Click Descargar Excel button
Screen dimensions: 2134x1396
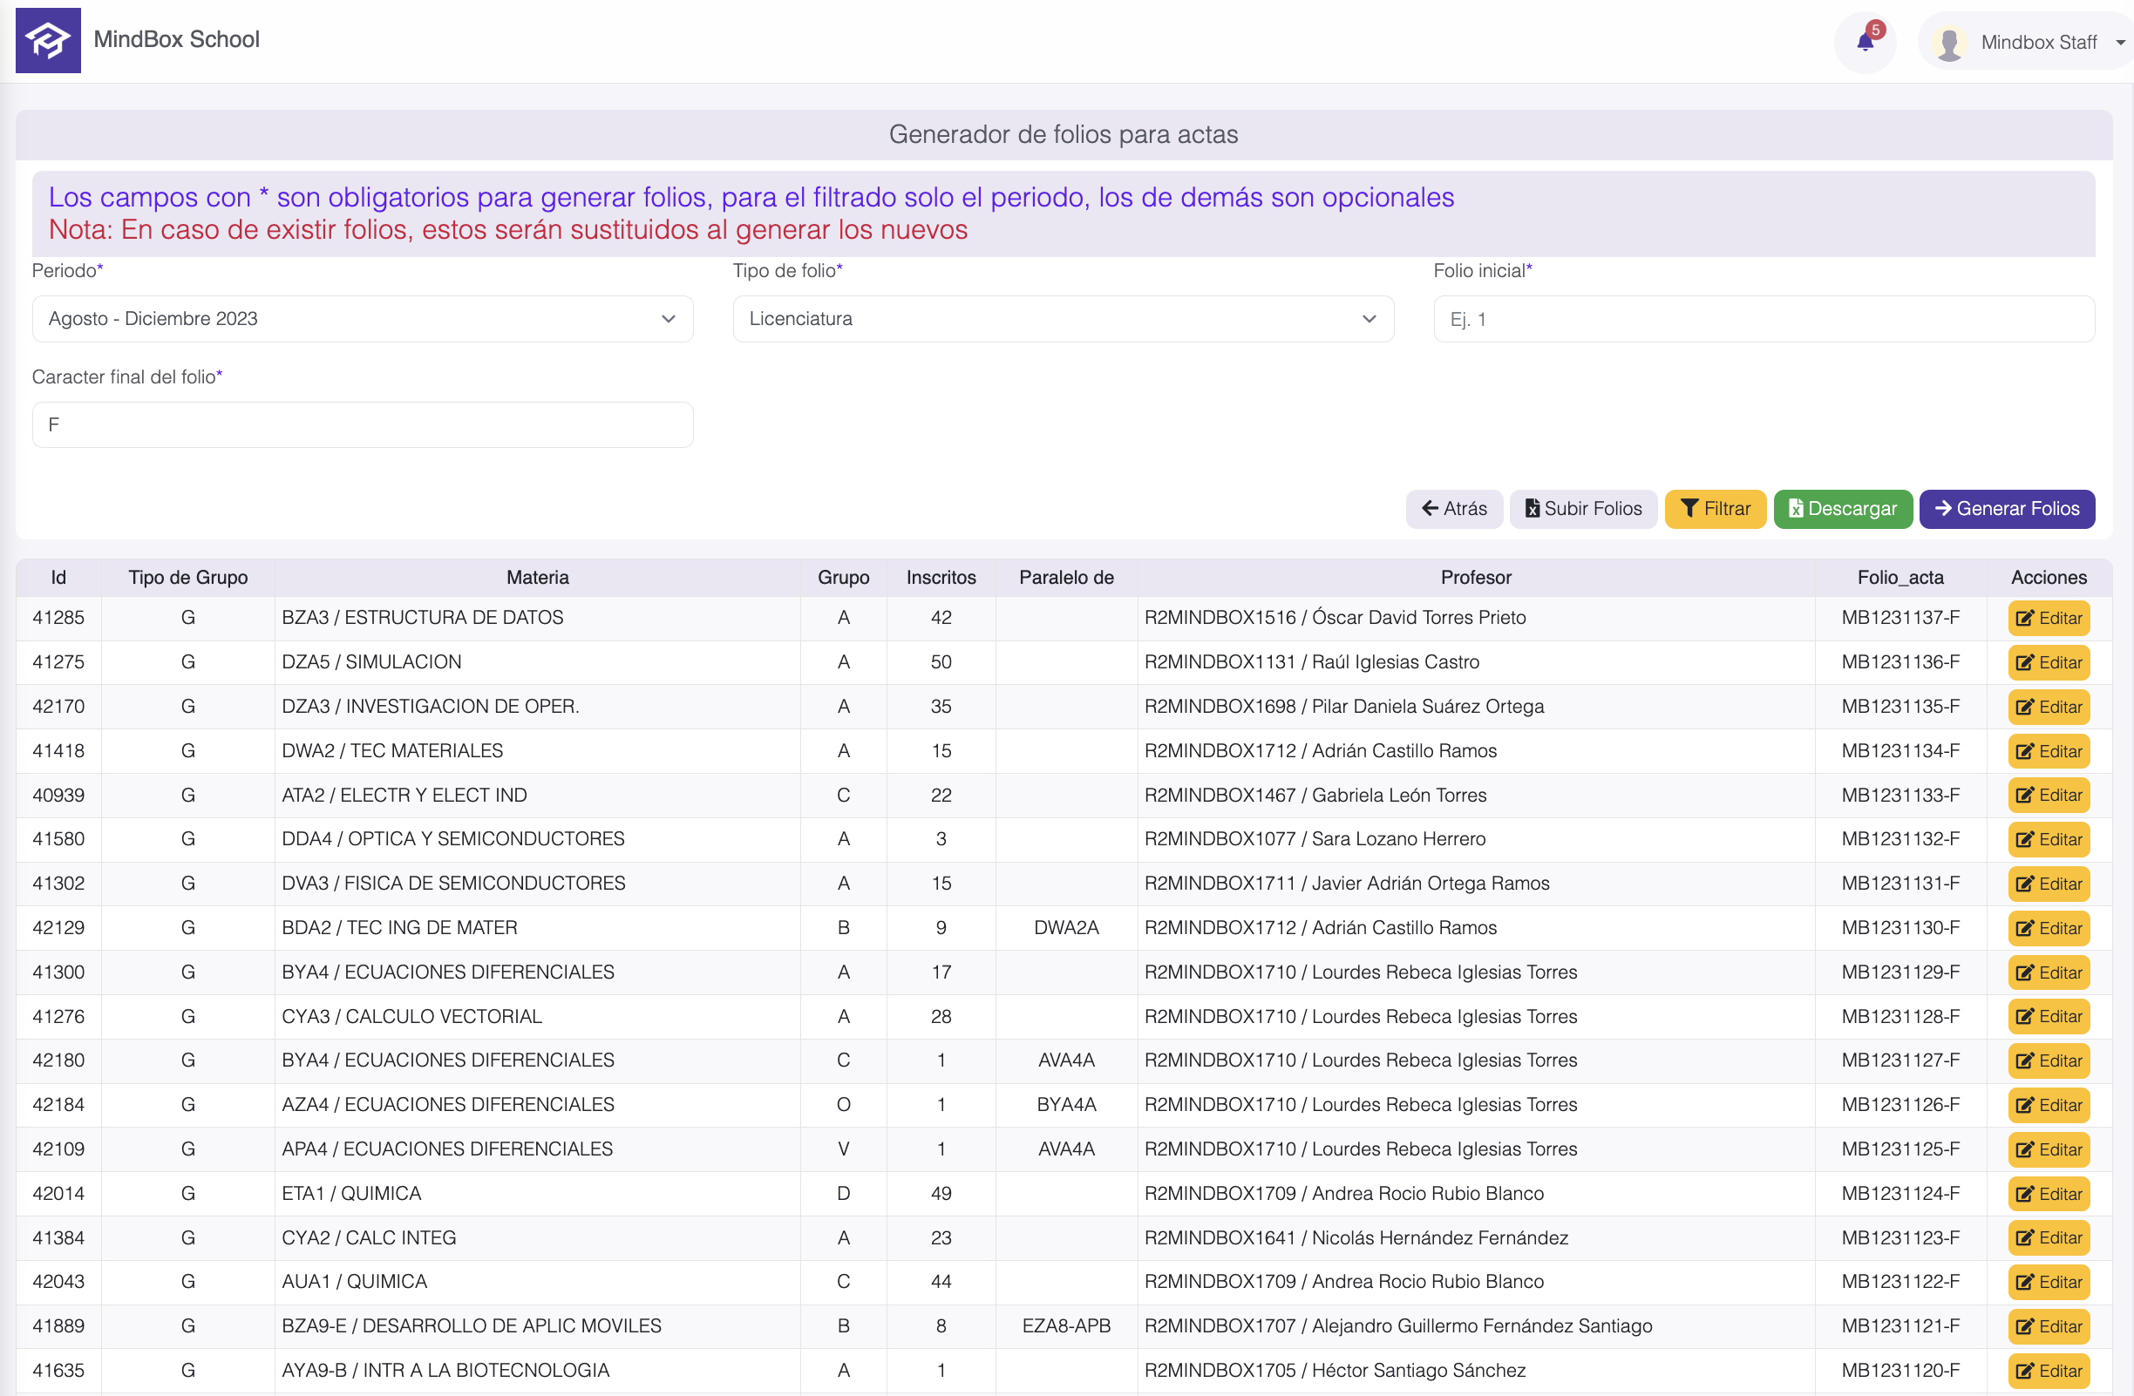(x=1842, y=509)
